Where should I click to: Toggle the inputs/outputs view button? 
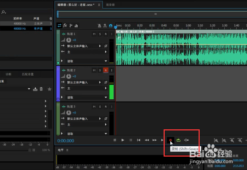tap(59, 25)
